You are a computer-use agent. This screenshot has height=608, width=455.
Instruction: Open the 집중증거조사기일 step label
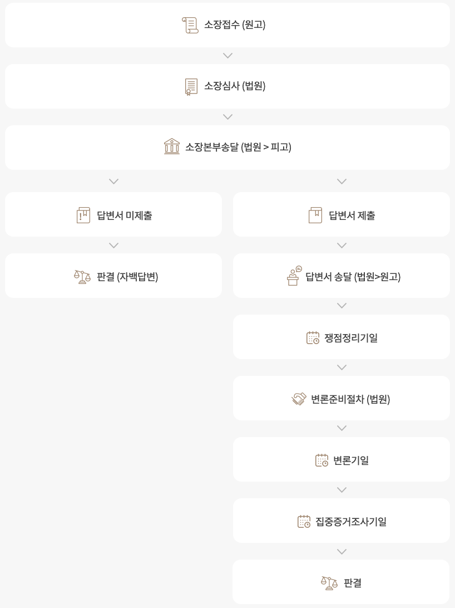(350, 522)
